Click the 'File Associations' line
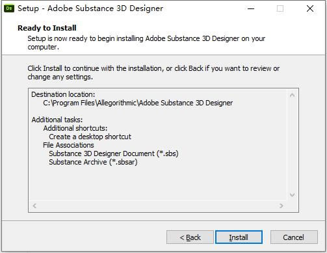 click(68, 145)
